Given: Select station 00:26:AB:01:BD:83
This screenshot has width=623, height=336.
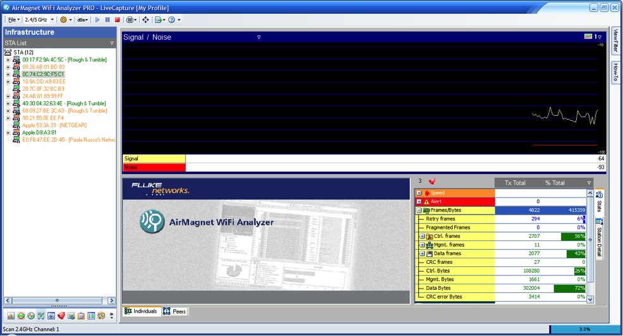Looking at the screenshot, I should click(x=43, y=67).
